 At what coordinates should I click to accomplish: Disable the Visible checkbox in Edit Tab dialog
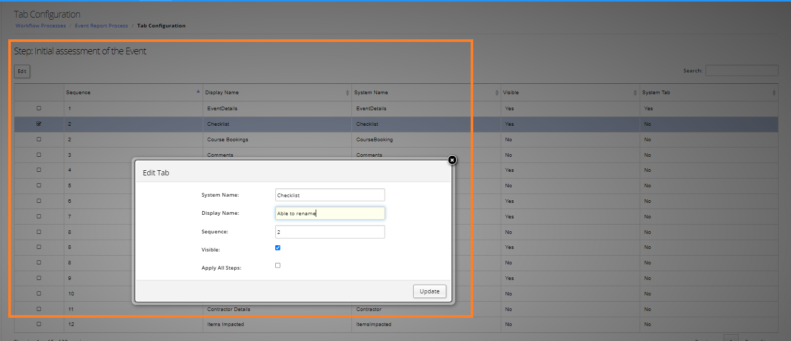278,247
